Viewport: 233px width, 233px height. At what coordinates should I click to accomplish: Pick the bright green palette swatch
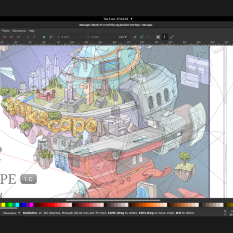tap(10, 205)
